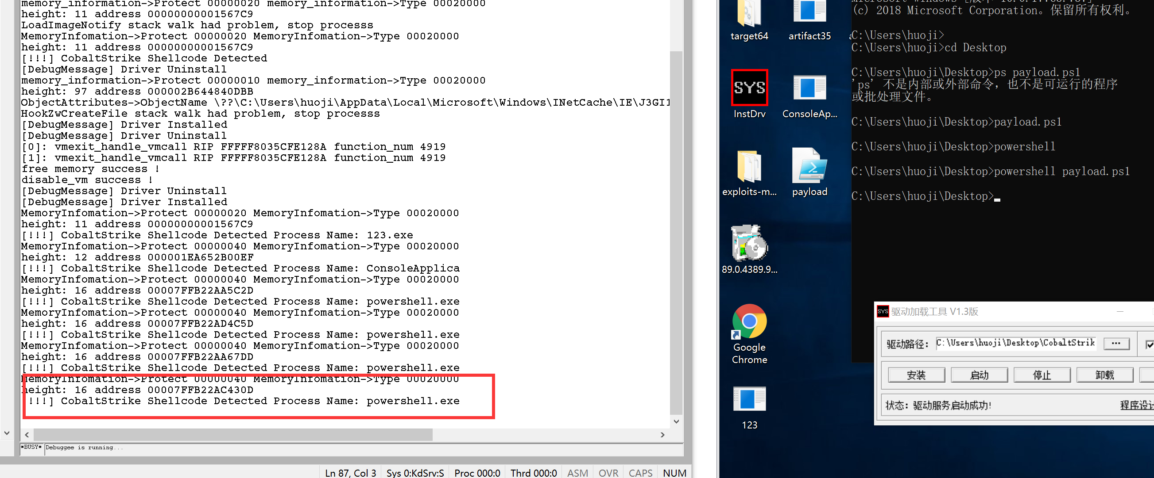Select the payload PowerShell script icon
This screenshot has height=478, width=1154.
point(809,166)
